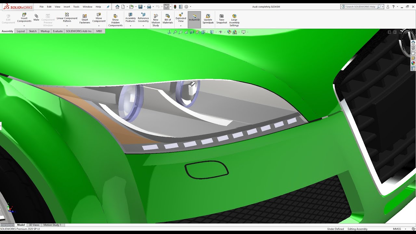
Task: Click the Home icon in the quick access toolbar
Action: [117, 6]
